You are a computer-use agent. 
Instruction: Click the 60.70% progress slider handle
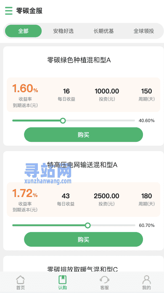[88, 225]
